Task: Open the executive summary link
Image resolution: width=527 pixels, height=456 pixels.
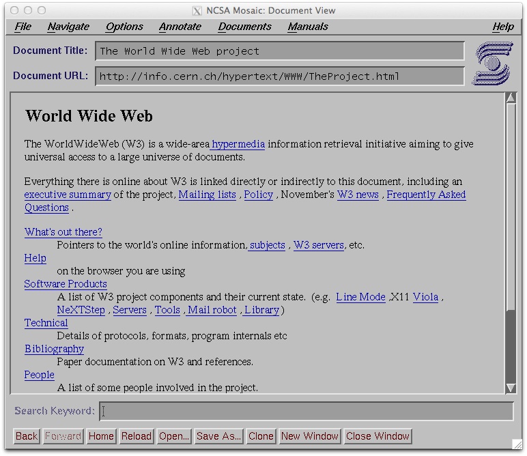Action: point(68,195)
